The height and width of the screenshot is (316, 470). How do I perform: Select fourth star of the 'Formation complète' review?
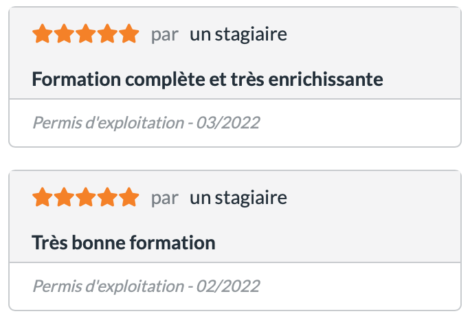coord(107,34)
